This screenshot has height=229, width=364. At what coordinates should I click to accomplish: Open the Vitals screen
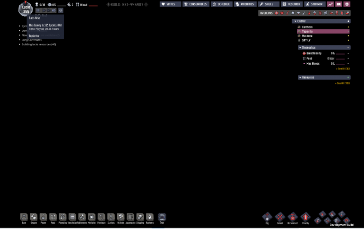tap(170, 4)
